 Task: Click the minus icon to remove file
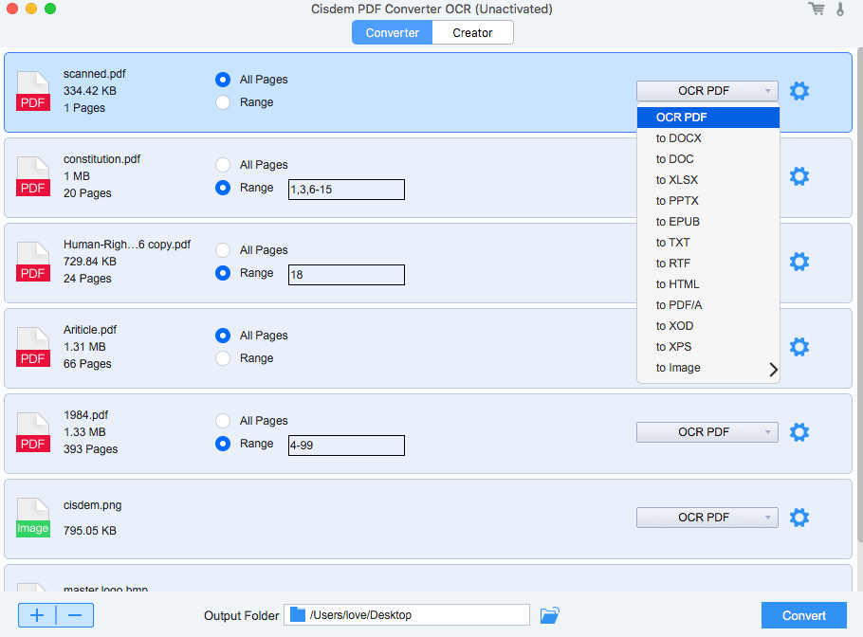[75, 615]
